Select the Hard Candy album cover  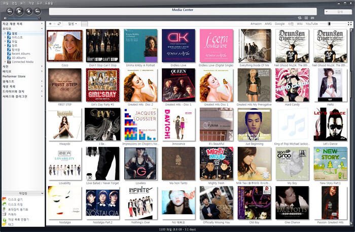click(292, 85)
